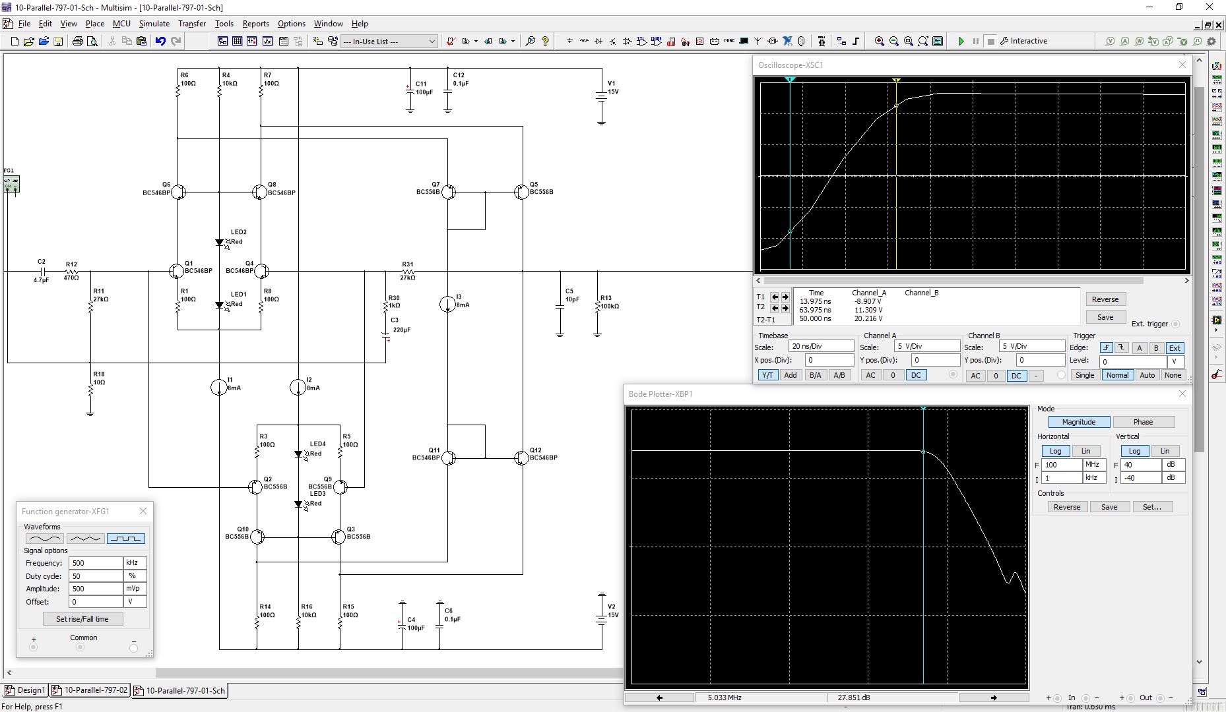
Task: Select sine waveform in Function generator
Action: coord(44,539)
